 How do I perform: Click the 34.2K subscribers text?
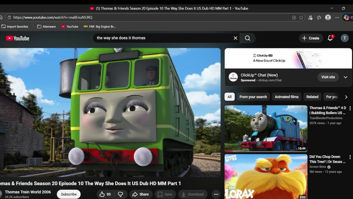(x=17, y=197)
